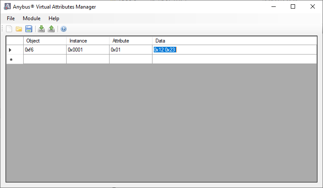Click the Instance column header
The image size is (323, 188).
point(88,41)
